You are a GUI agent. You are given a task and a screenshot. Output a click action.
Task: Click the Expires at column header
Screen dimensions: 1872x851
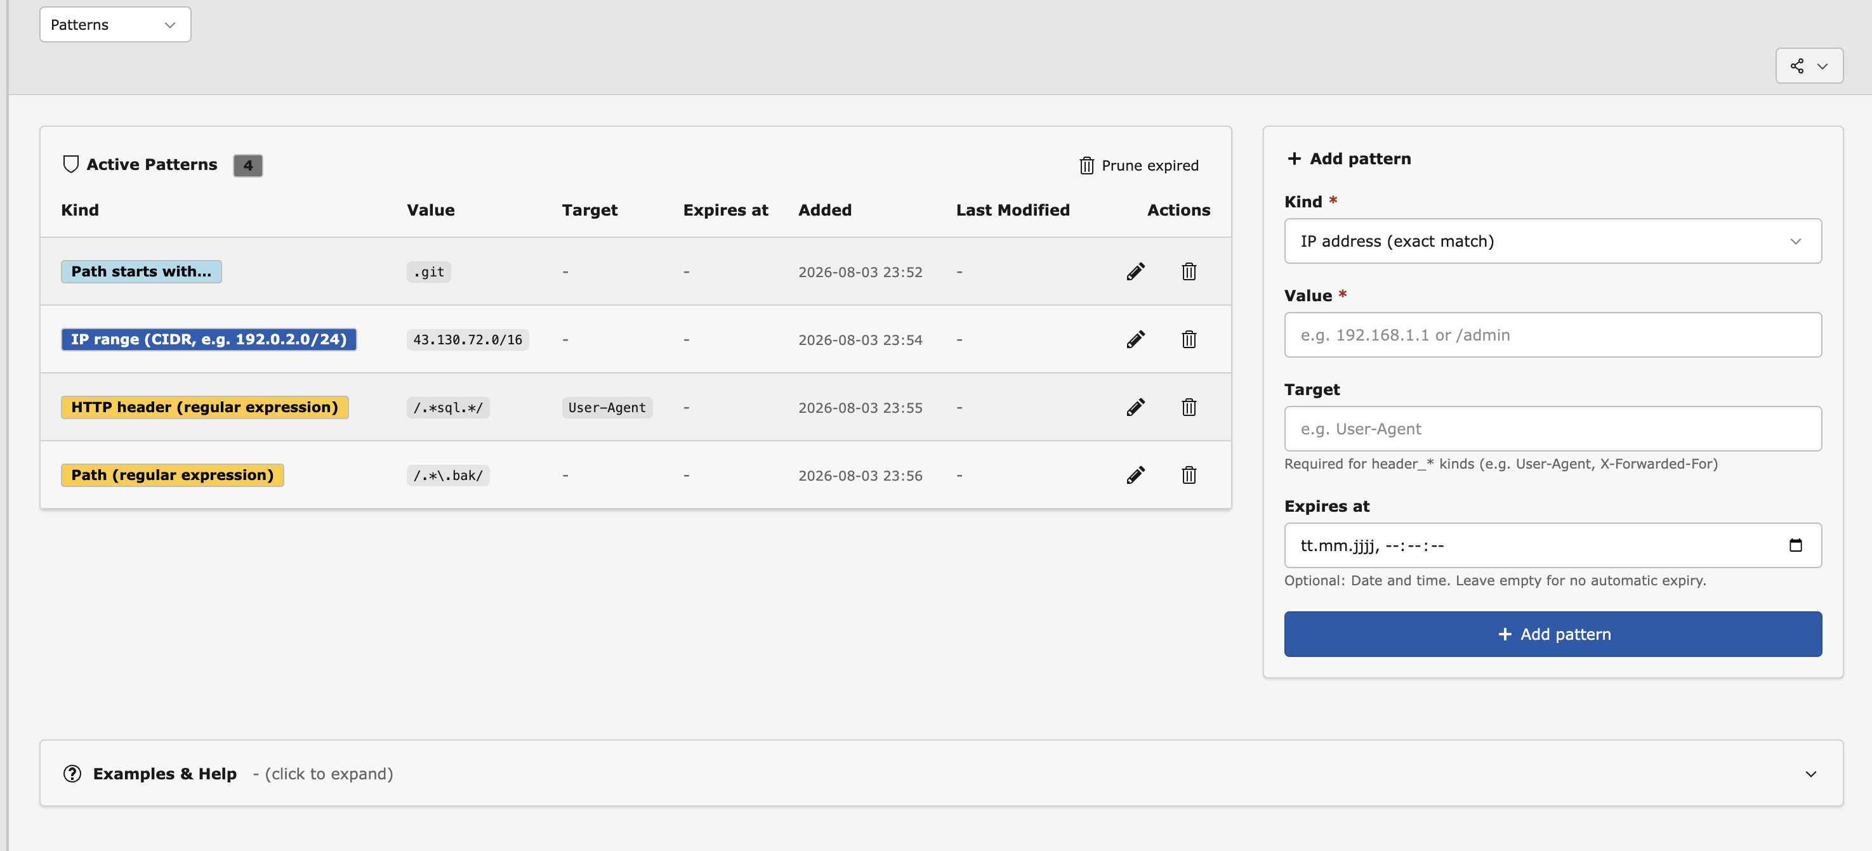coord(725,210)
